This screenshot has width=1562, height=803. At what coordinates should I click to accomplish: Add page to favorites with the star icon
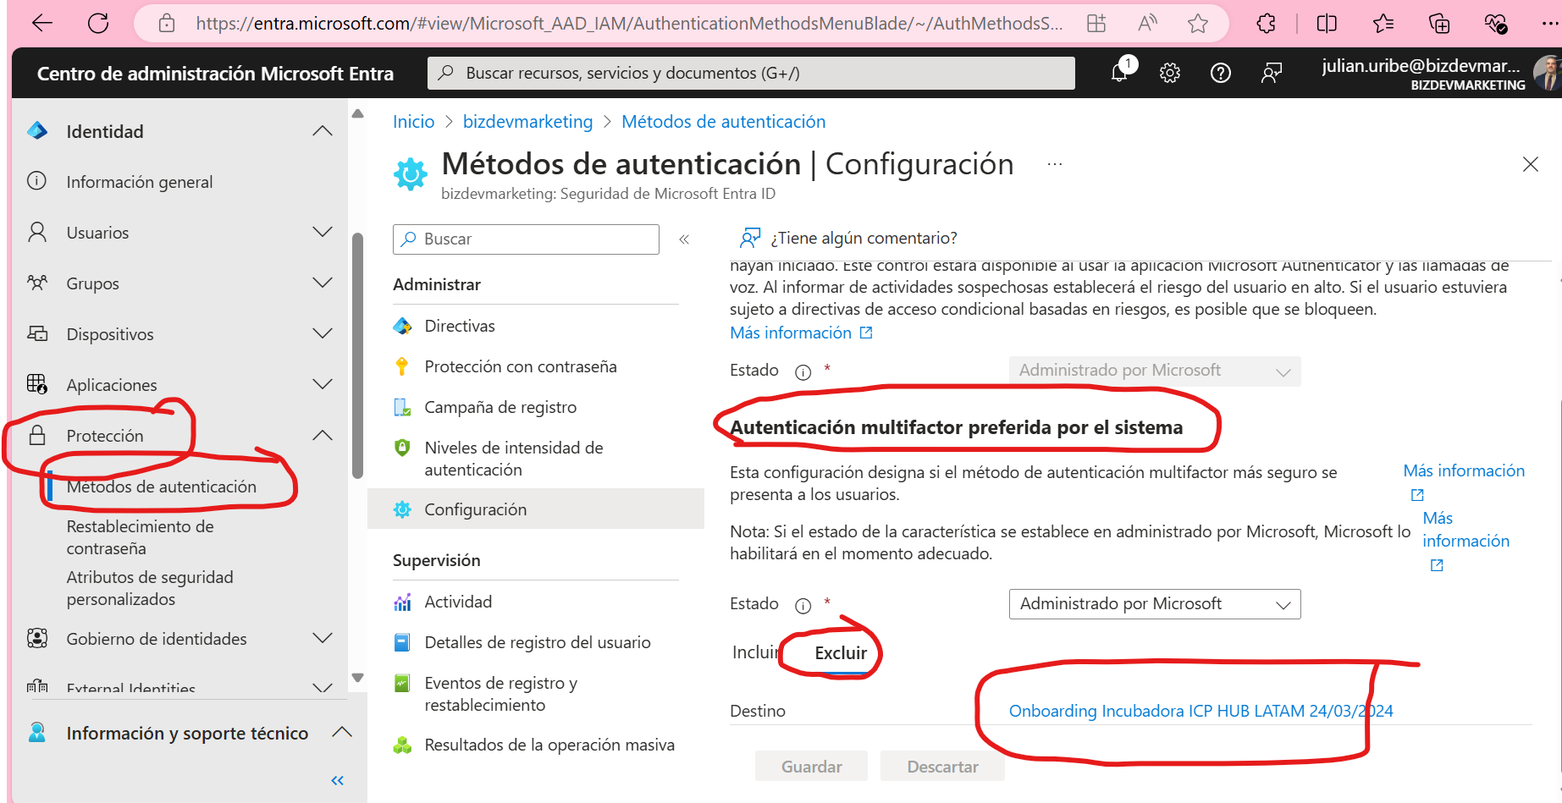[x=1197, y=24]
